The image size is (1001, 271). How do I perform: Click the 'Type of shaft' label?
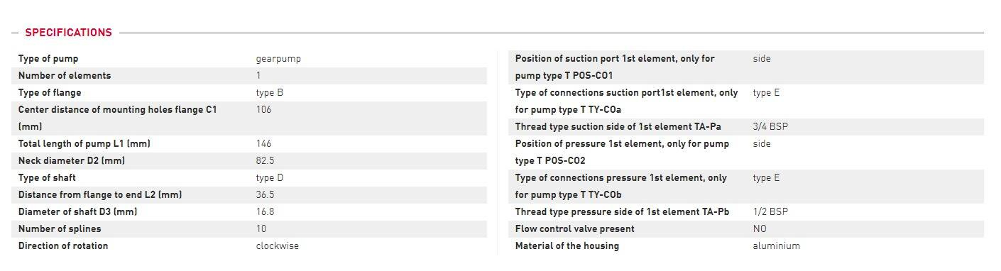coord(47,178)
